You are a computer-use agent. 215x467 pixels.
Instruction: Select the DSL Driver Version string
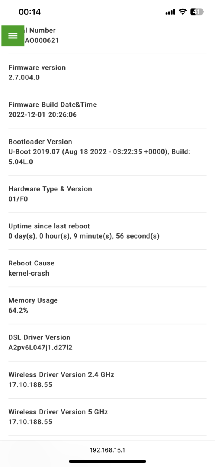[x=40, y=348]
